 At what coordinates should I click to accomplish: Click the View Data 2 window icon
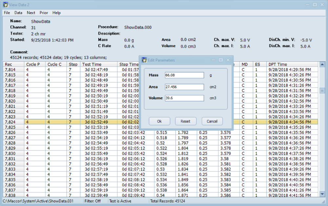[x=6, y=5]
